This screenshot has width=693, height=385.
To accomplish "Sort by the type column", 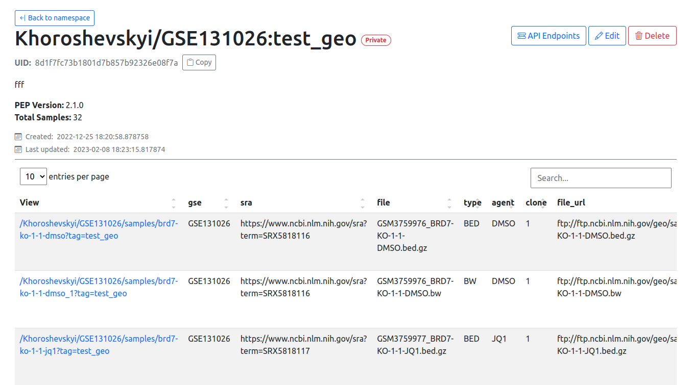I will 472,202.
